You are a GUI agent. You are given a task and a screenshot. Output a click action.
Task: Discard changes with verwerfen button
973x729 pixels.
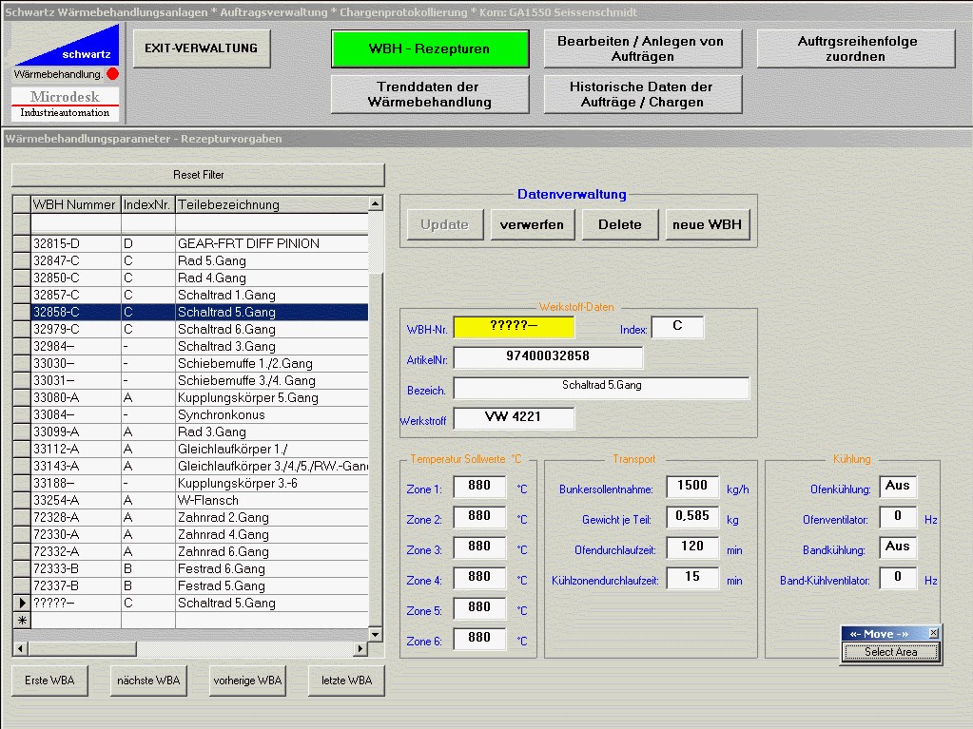(x=532, y=225)
